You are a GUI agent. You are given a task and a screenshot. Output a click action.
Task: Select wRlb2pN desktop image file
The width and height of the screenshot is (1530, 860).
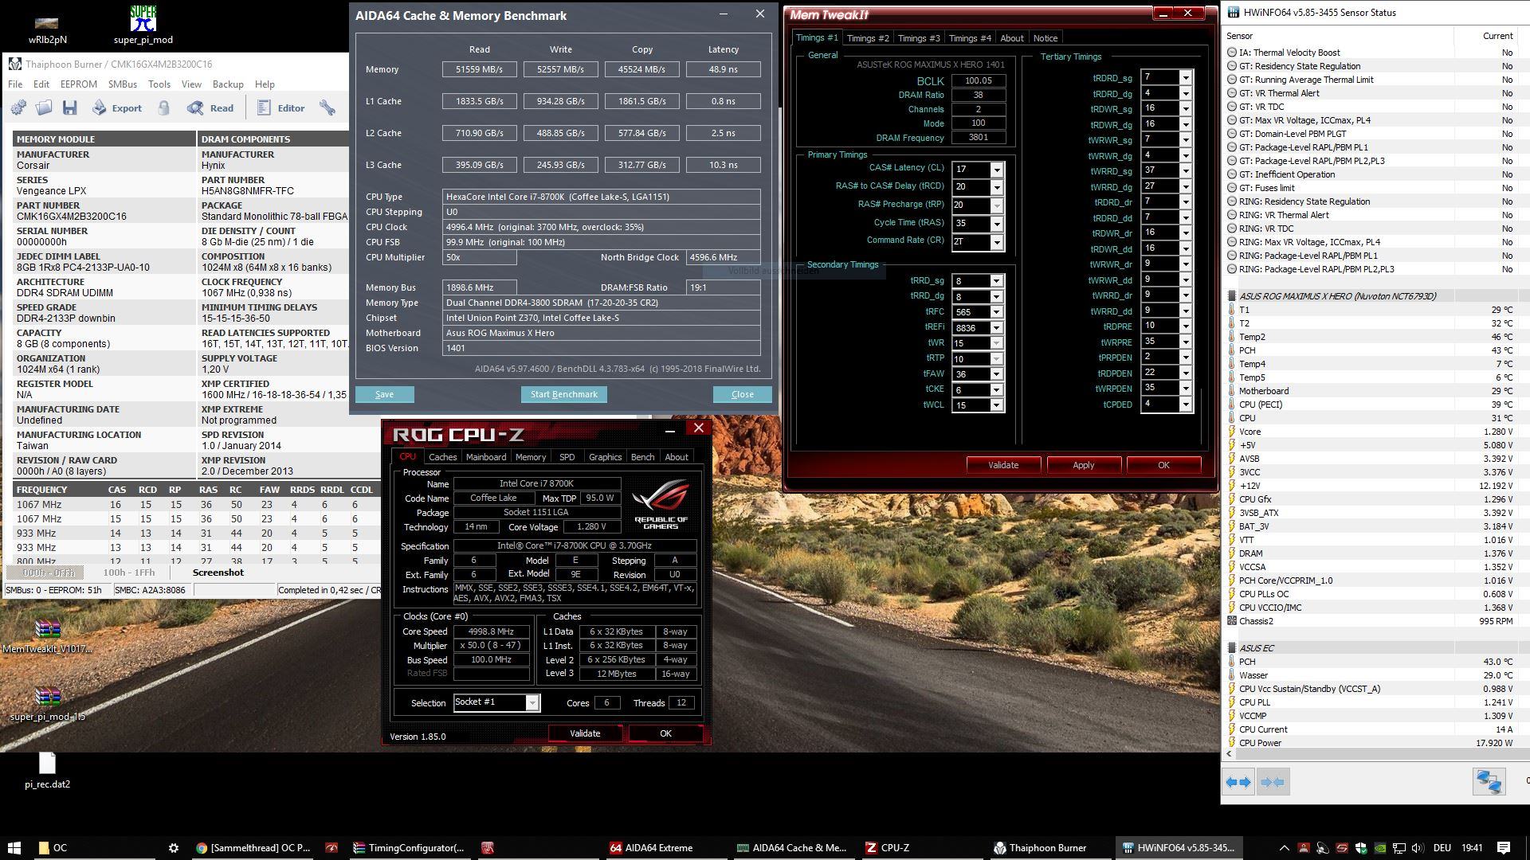[47, 29]
